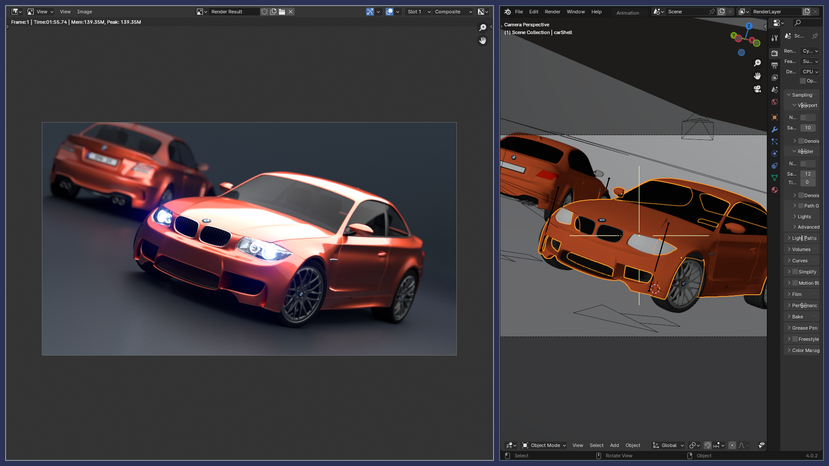Screen dimensions: 829x466
Task: Toggle the Open Shading Language checkbox
Action: click(x=803, y=81)
